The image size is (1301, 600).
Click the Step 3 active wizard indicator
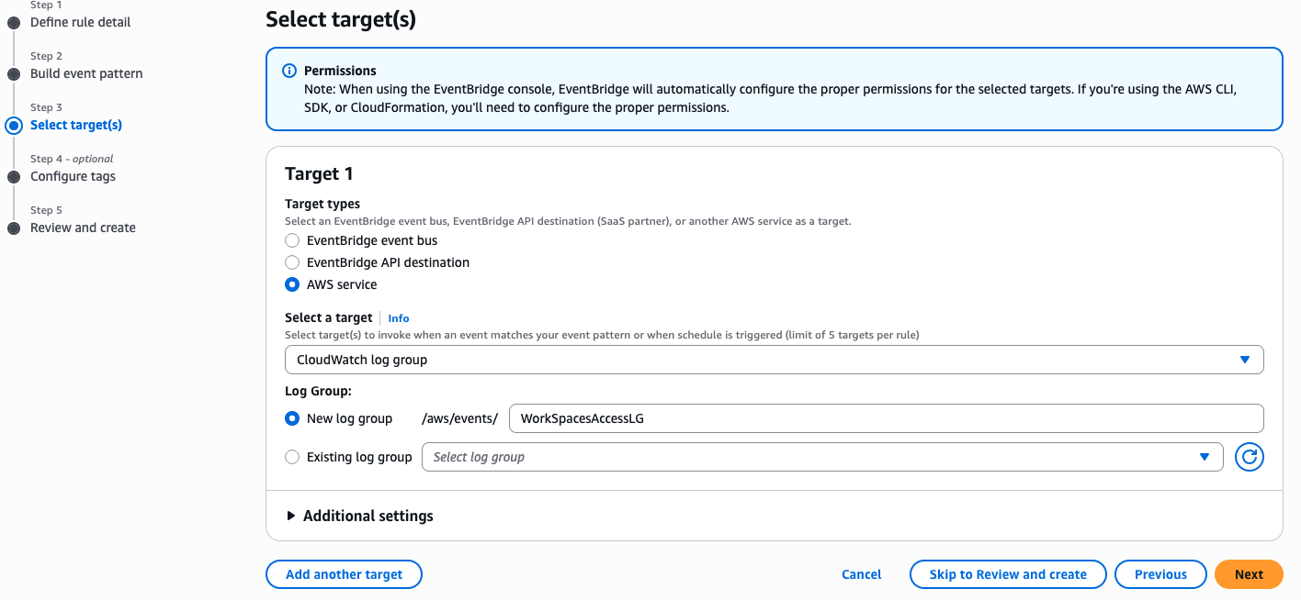[14, 126]
